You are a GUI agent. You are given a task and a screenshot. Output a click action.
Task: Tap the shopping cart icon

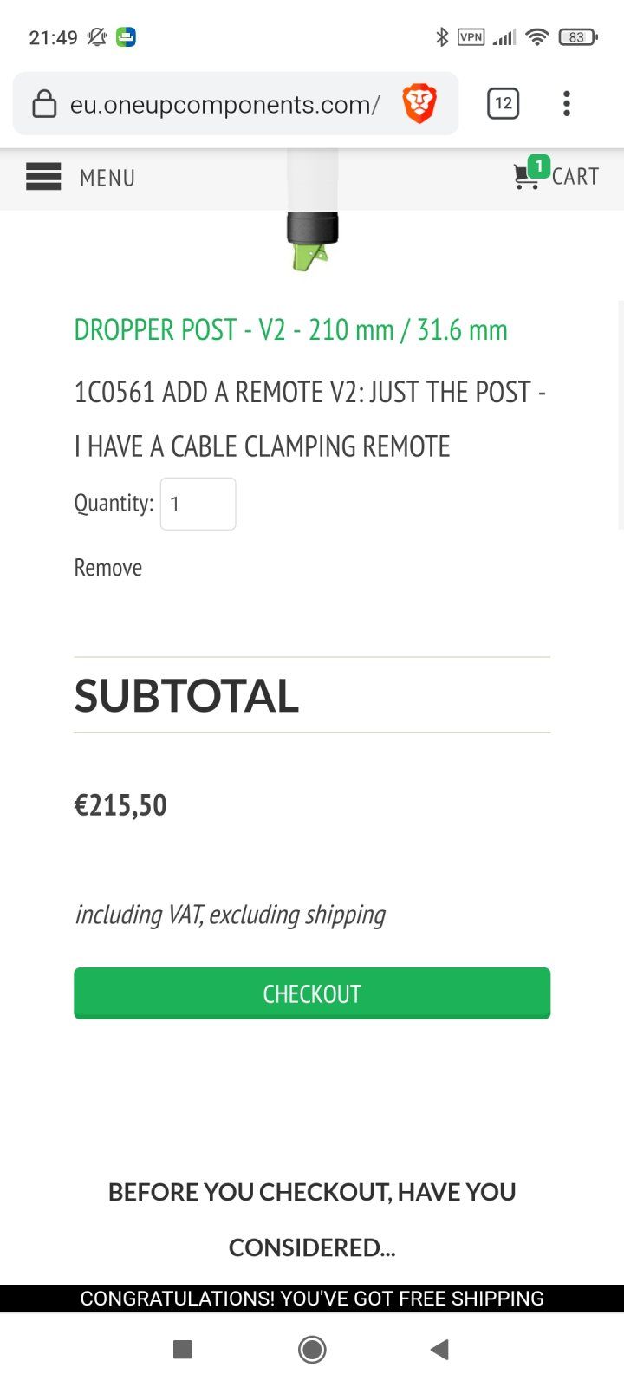526,176
